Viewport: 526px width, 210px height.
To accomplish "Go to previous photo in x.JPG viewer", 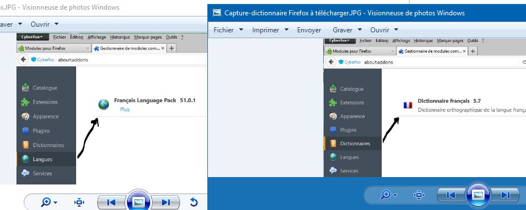I will pyautogui.click(x=111, y=202).
